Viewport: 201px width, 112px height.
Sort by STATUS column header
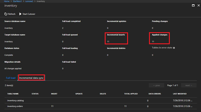point(35,94)
